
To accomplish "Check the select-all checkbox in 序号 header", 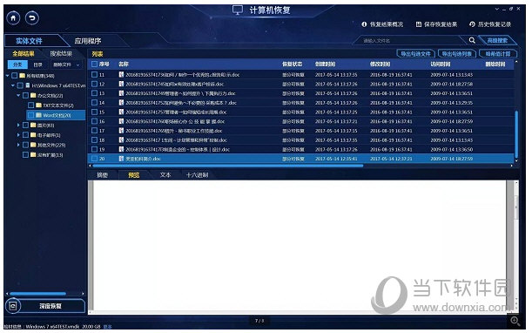I will tap(94, 64).
